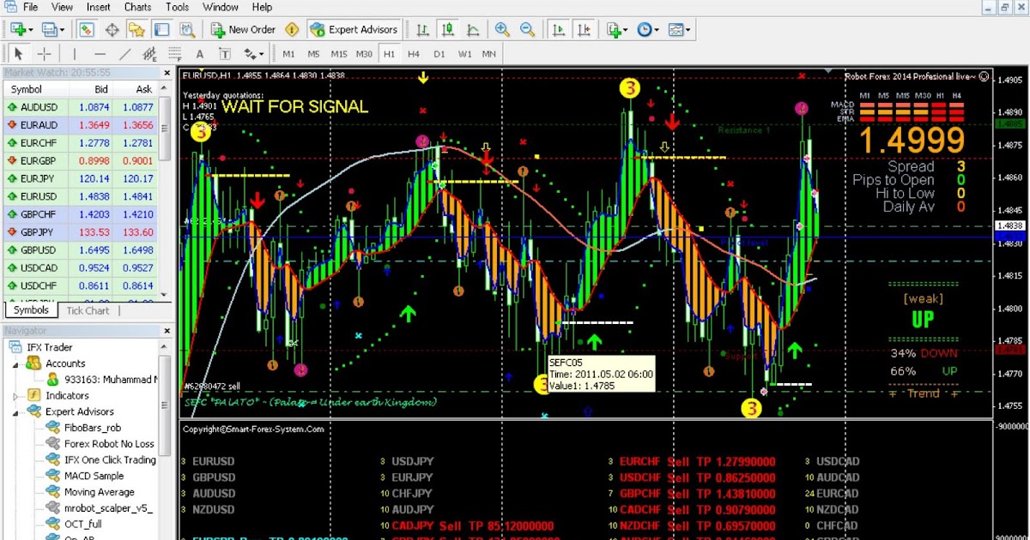Open dropdown arrow beside Profiles icon
1030x540 pixels.
63,30
